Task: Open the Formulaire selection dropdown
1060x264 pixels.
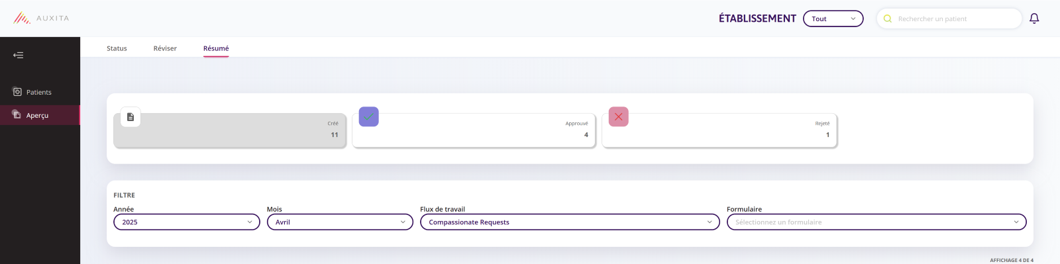Action: coord(876,222)
